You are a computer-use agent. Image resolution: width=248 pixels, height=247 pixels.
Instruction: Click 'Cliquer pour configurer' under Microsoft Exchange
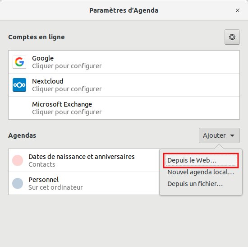pyautogui.click(x=67, y=112)
